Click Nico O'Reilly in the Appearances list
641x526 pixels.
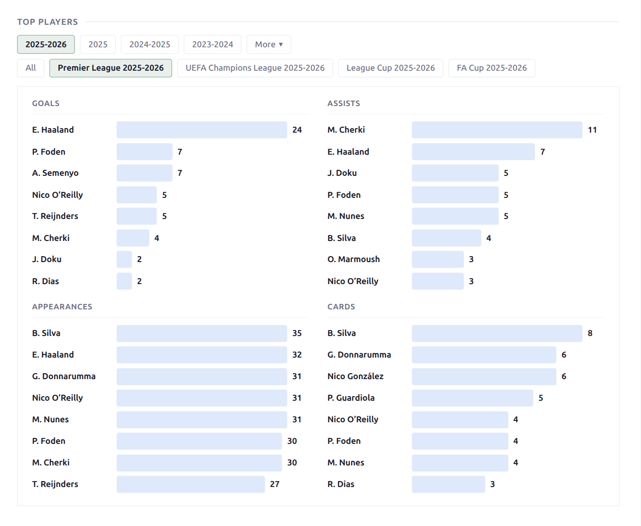(57, 398)
